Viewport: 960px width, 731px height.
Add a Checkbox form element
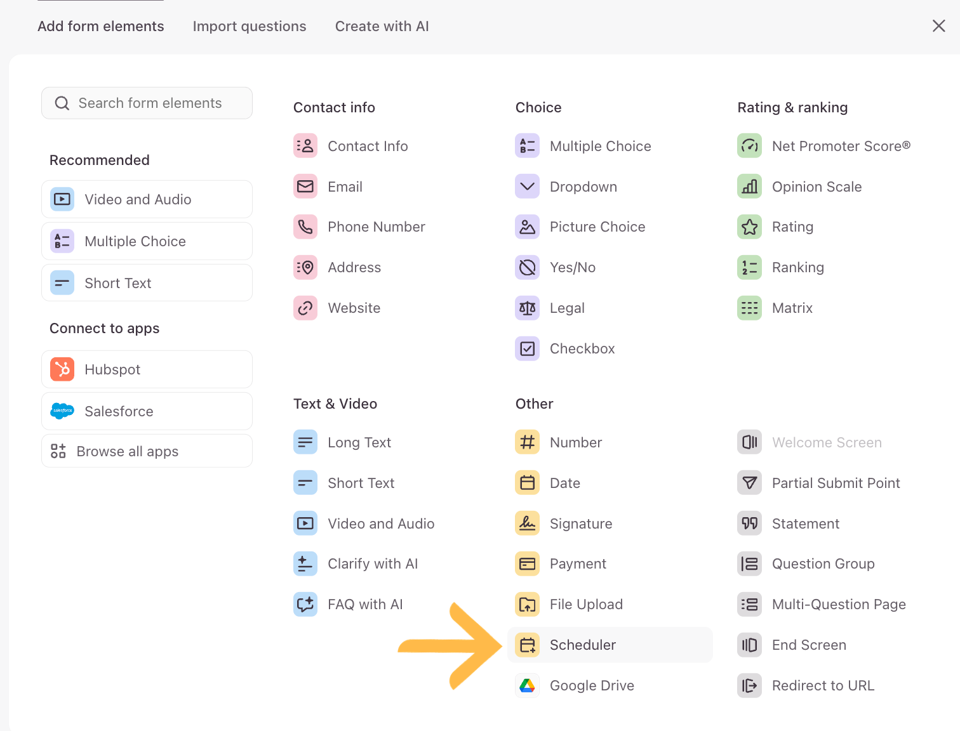point(582,349)
